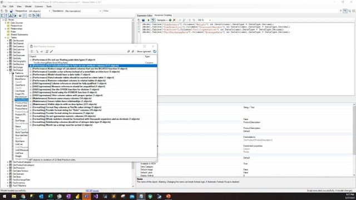
Task: Click the help question mark icon in script toolbar
Action: point(153,20)
